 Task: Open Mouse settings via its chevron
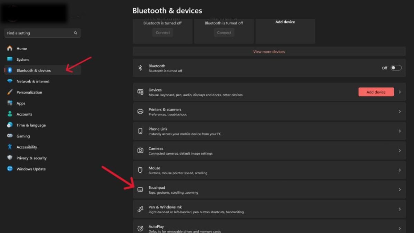(x=400, y=170)
